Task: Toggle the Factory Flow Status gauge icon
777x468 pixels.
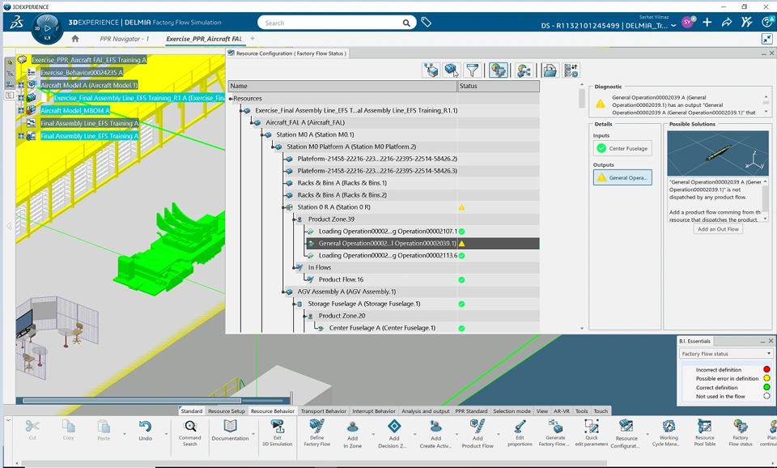Action: pos(498,70)
